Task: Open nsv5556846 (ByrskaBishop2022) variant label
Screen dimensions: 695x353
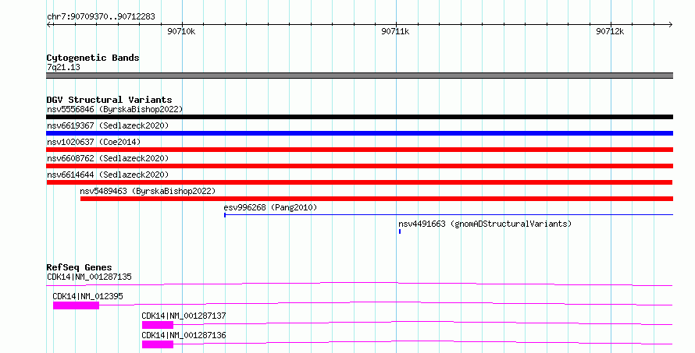Action: point(115,109)
